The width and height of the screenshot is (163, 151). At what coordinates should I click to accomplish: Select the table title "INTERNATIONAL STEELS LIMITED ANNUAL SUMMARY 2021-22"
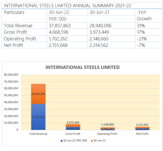point(67,6)
